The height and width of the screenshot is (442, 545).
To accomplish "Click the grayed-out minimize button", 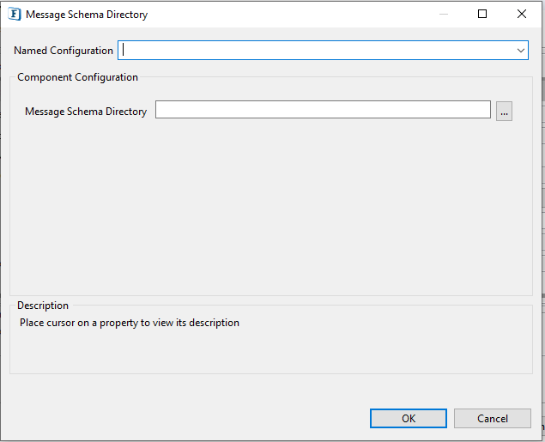I will click(x=444, y=14).
